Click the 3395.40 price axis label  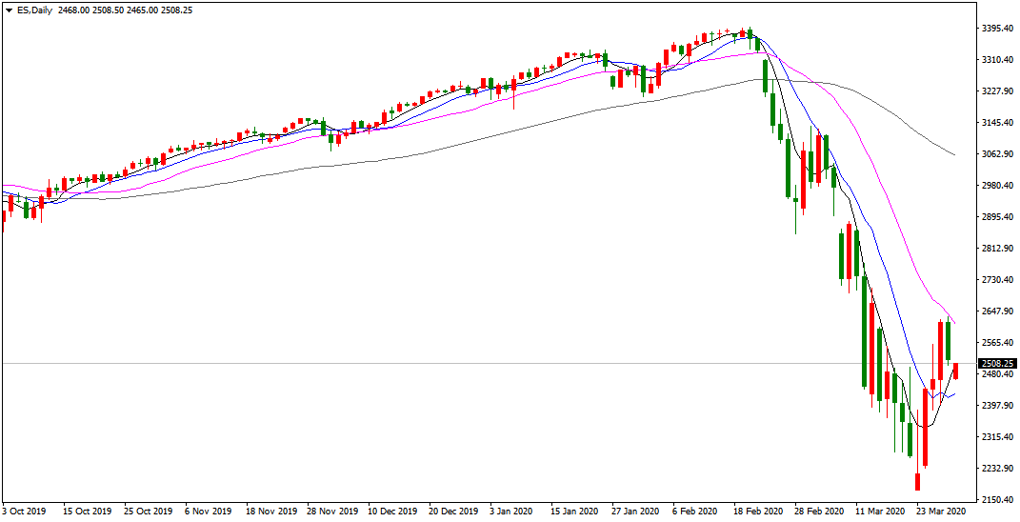(997, 29)
